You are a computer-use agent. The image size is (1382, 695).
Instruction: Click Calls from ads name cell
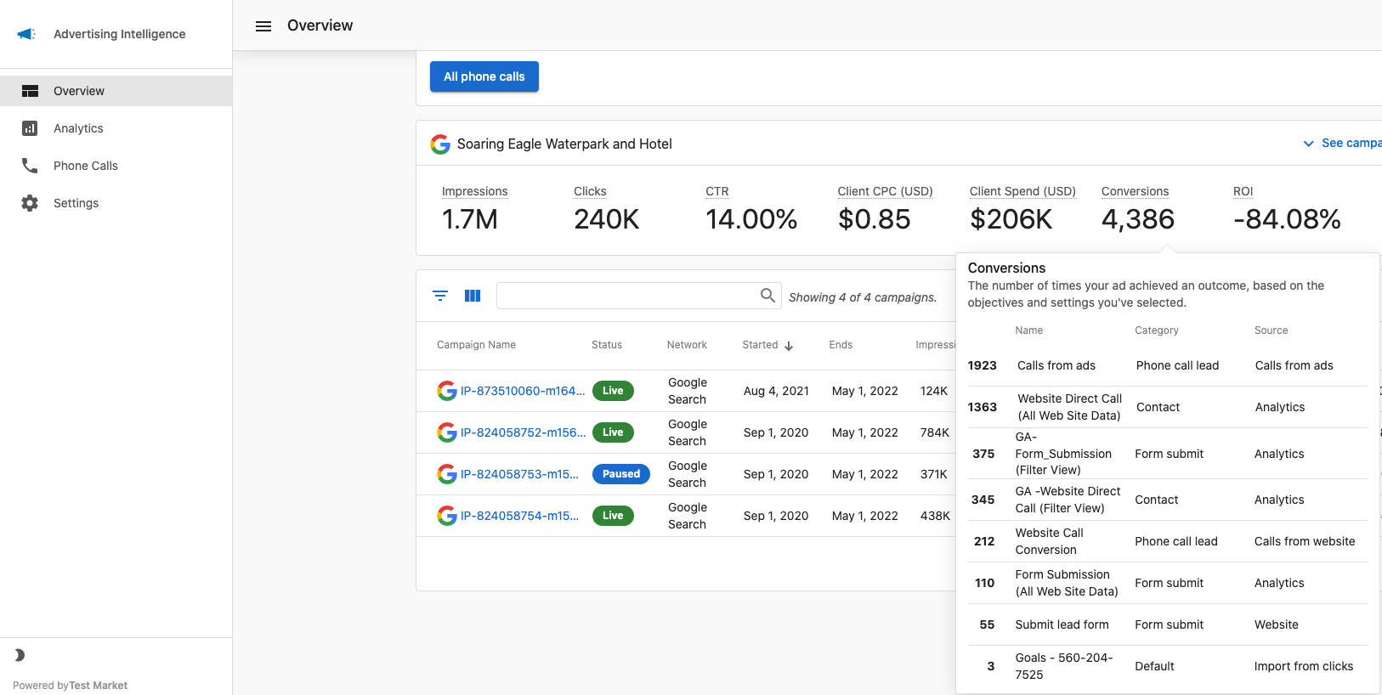[x=1056, y=365]
